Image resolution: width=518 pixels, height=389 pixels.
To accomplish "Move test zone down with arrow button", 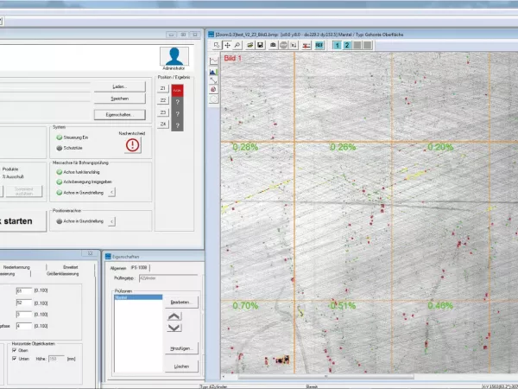I will (x=174, y=328).
